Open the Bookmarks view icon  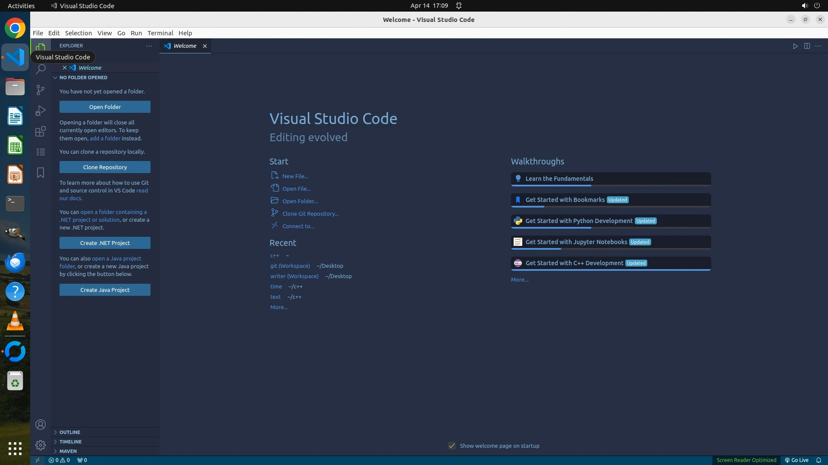coord(41,173)
